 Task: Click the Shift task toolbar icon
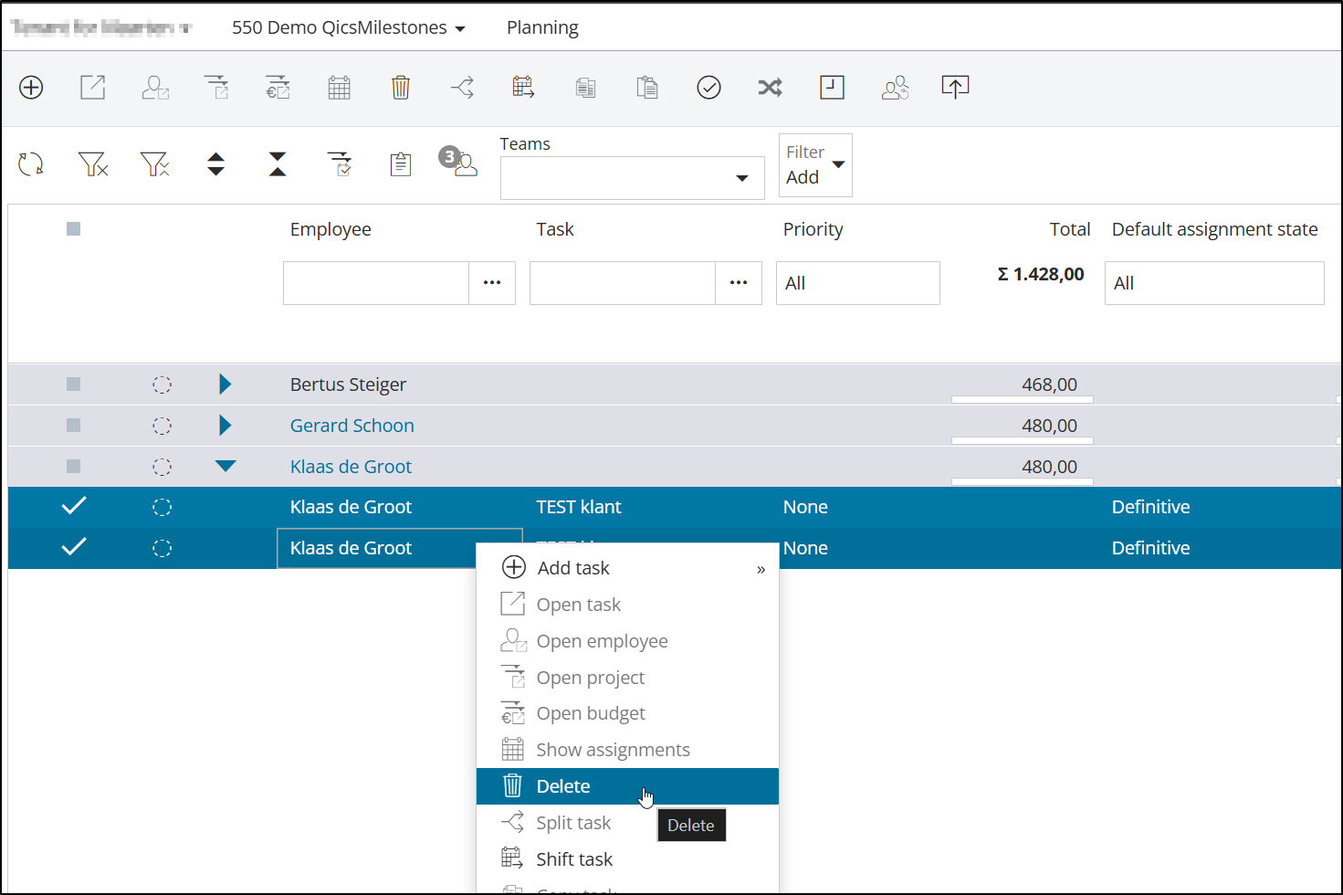coord(523,88)
